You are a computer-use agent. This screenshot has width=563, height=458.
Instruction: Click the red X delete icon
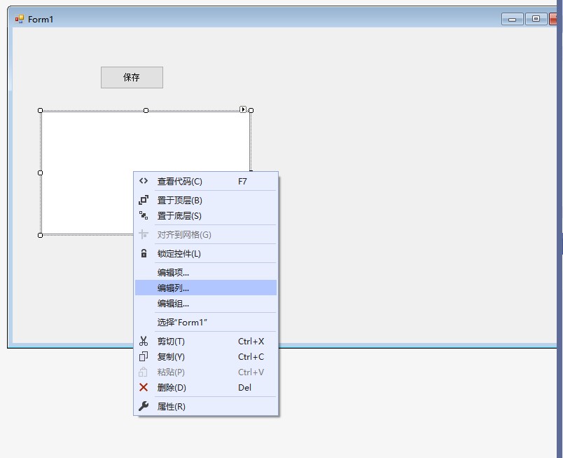[x=144, y=388]
